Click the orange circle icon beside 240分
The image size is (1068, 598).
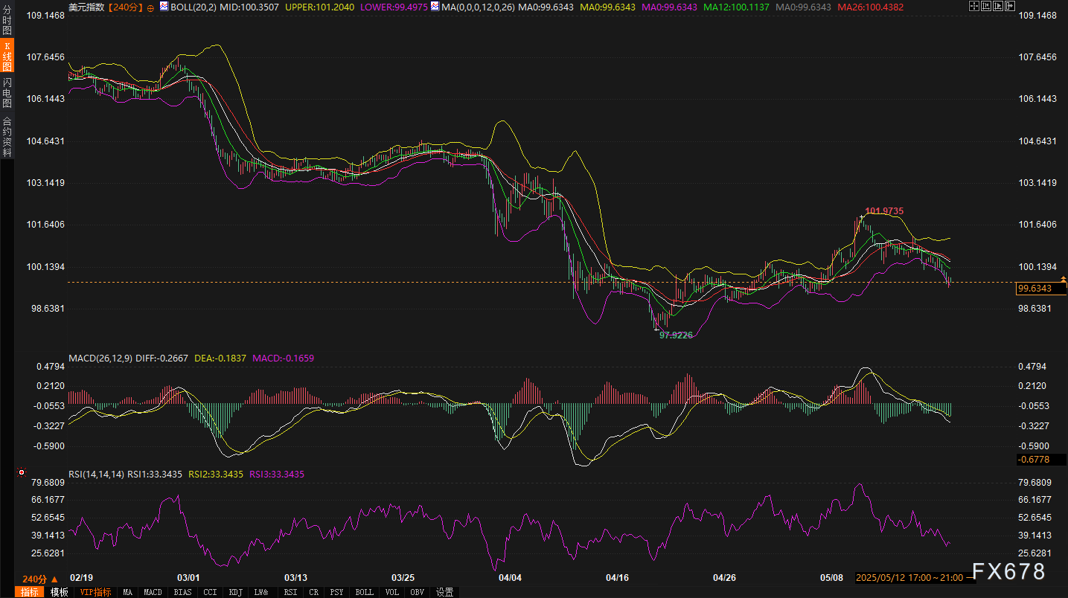[x=150, y=7]
